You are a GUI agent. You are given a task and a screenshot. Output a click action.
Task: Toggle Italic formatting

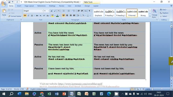[x=28, y=16]
